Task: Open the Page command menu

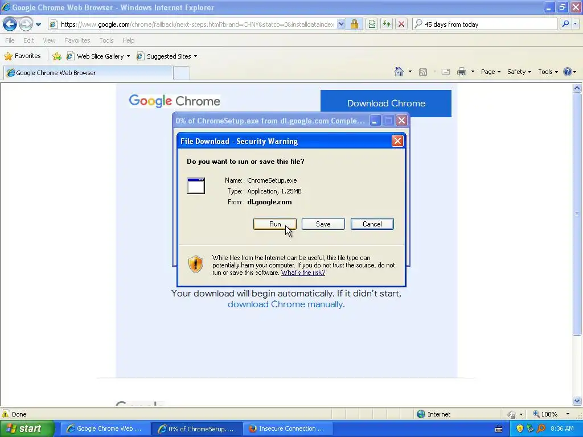Action: tap(491, 72)
